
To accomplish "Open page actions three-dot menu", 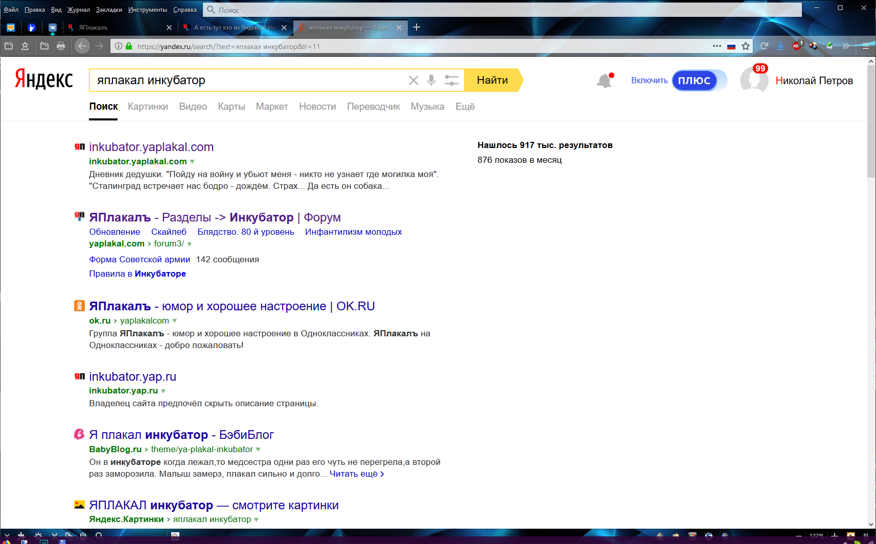I will point(717,46).
